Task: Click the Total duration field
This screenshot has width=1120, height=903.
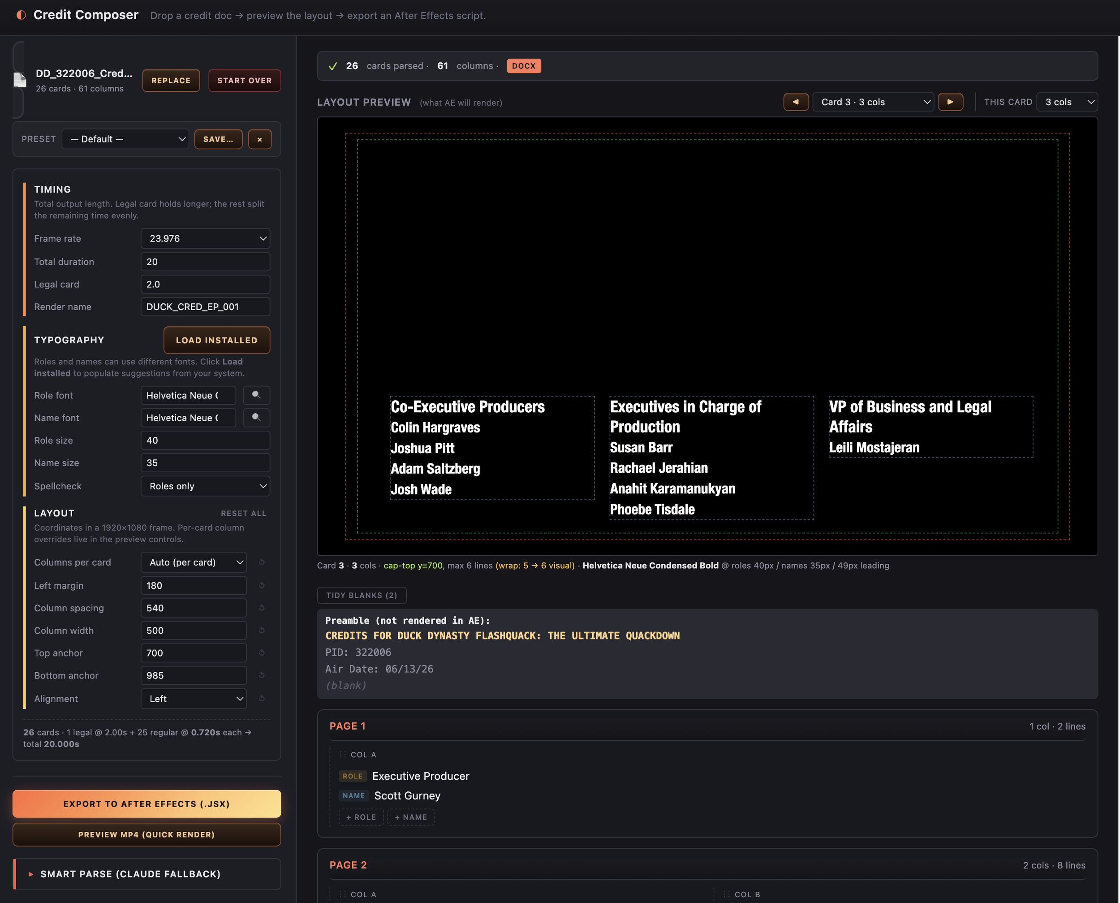Action: [x=205, y=262]
